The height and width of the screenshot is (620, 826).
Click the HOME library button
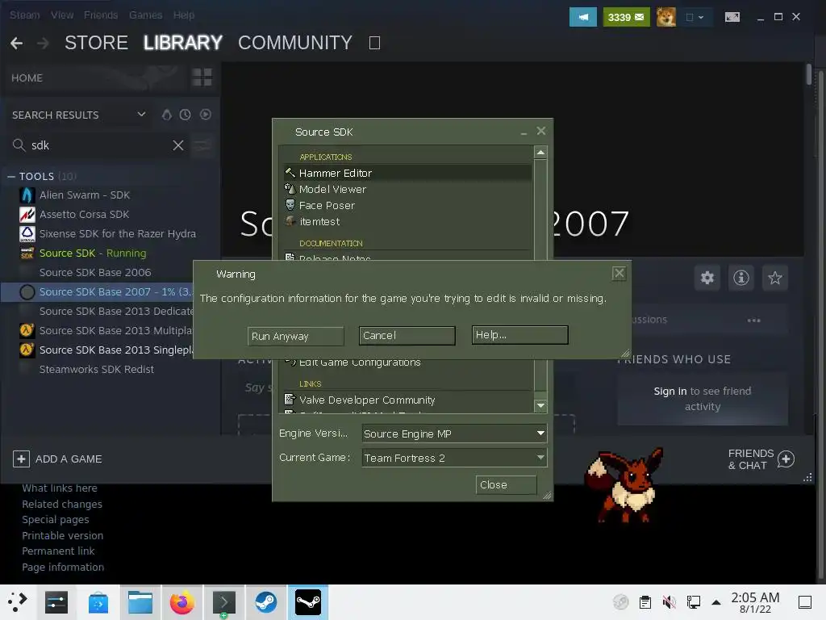click(27, 78)
